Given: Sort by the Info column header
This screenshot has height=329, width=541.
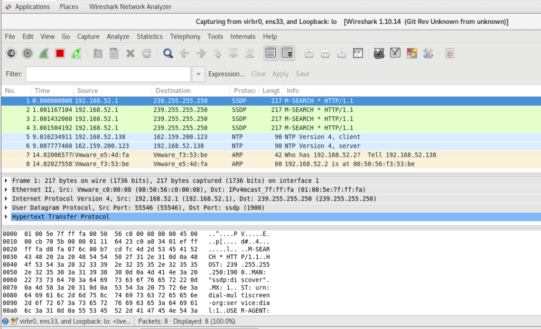Looking at the screenshot, I should coord(412,91).
